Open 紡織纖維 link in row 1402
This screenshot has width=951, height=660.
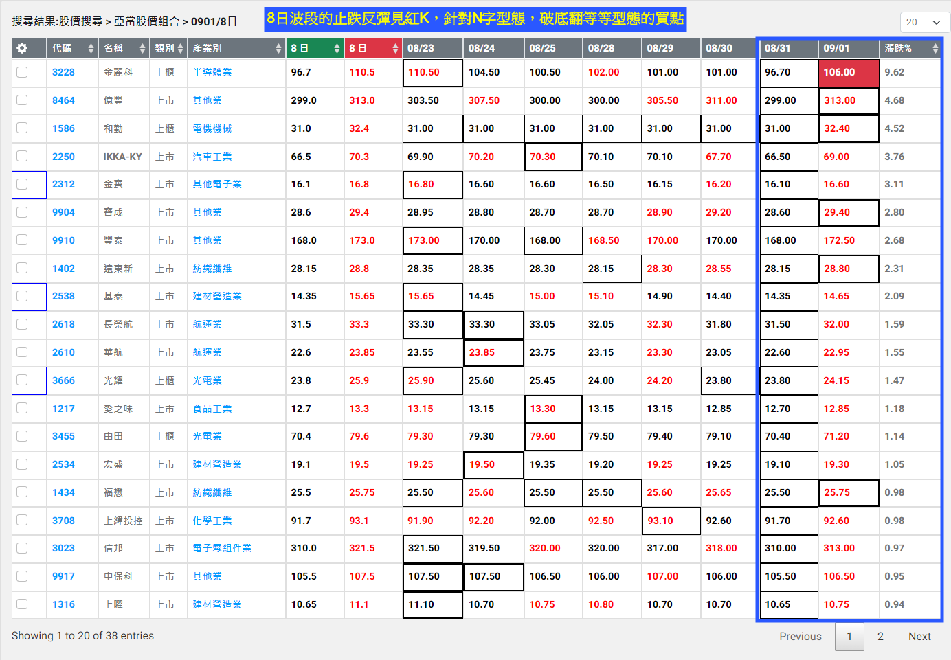click(x=212, y=269)
